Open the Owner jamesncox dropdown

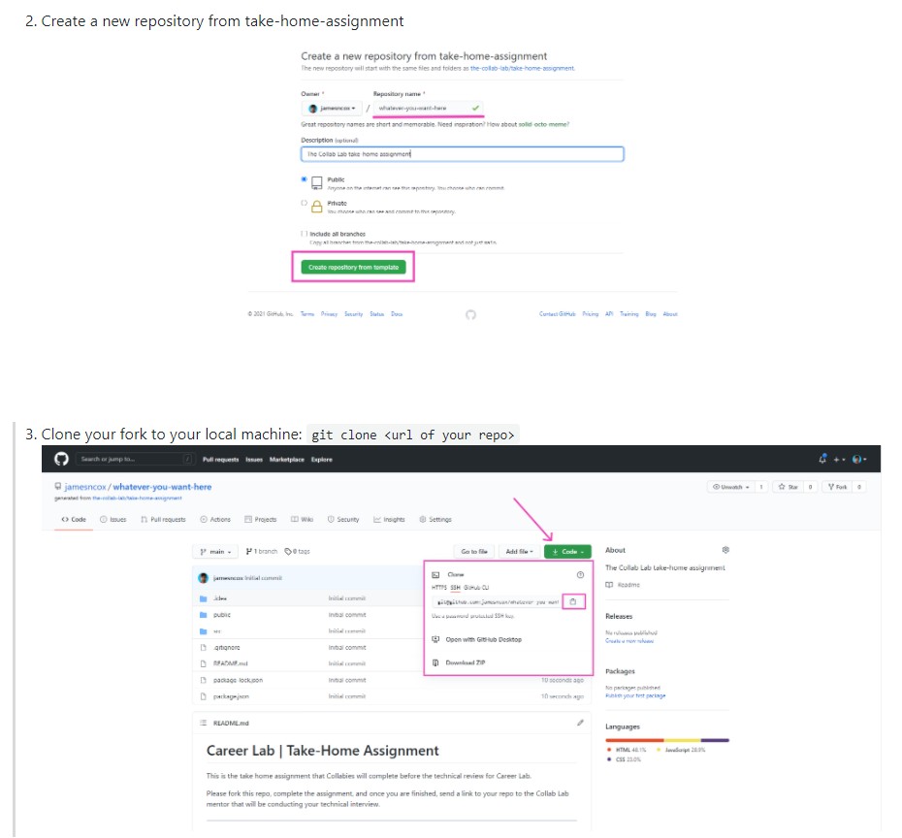pos(332,108)
